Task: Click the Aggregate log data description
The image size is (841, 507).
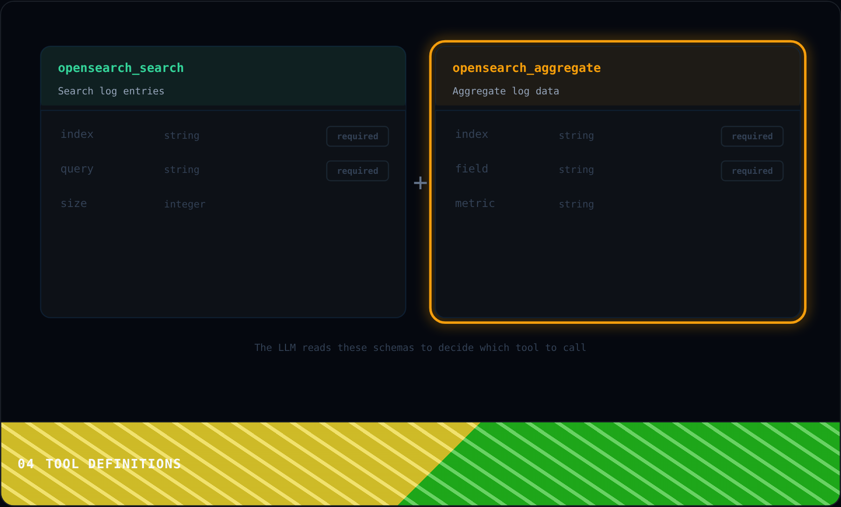Action: [x=506, y=91]
